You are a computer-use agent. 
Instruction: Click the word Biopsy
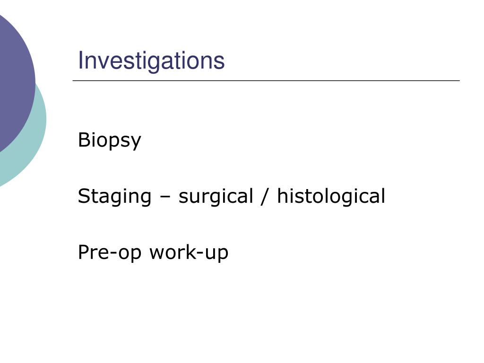point(110,140)
